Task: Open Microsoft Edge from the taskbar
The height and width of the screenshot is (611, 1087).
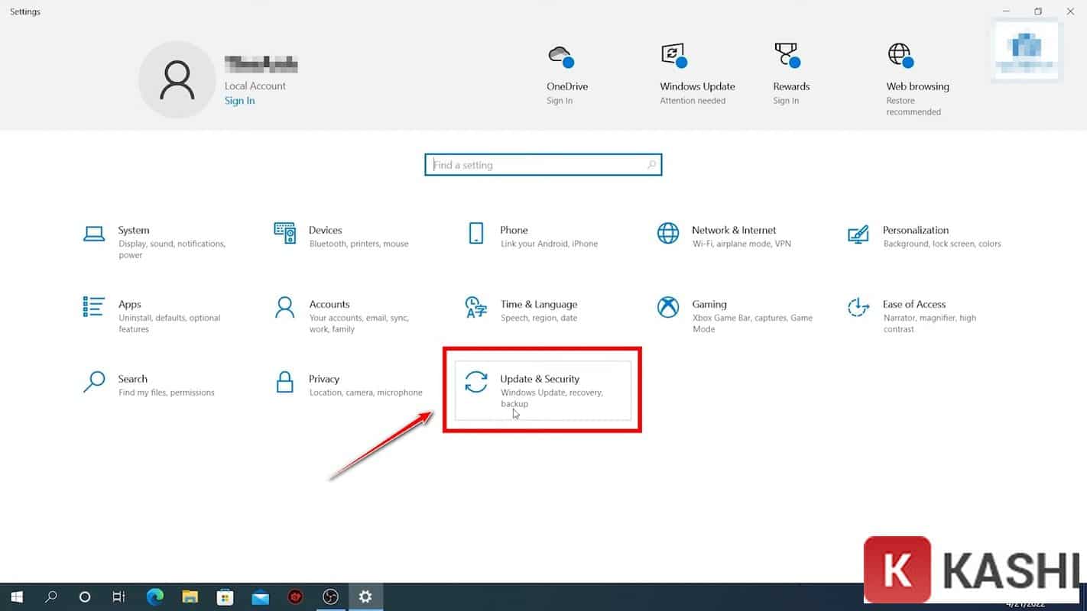Action: [154, 596]
